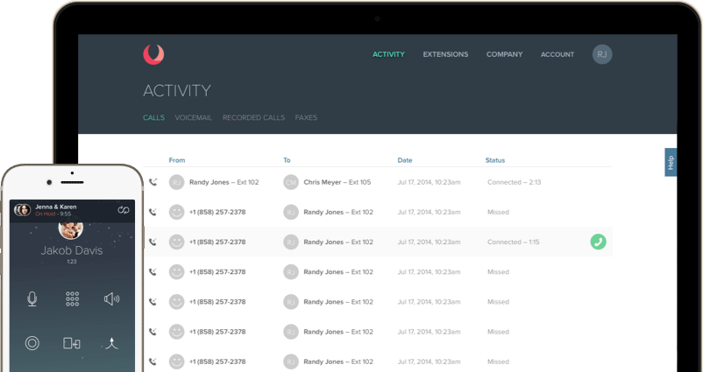This screenshot has width=703, height=372.
Task: Tap the merge calls arrow icon
Action: tap(111, 343)
